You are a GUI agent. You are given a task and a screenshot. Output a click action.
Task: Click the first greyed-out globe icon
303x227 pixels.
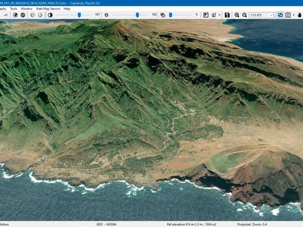(32, 15)
